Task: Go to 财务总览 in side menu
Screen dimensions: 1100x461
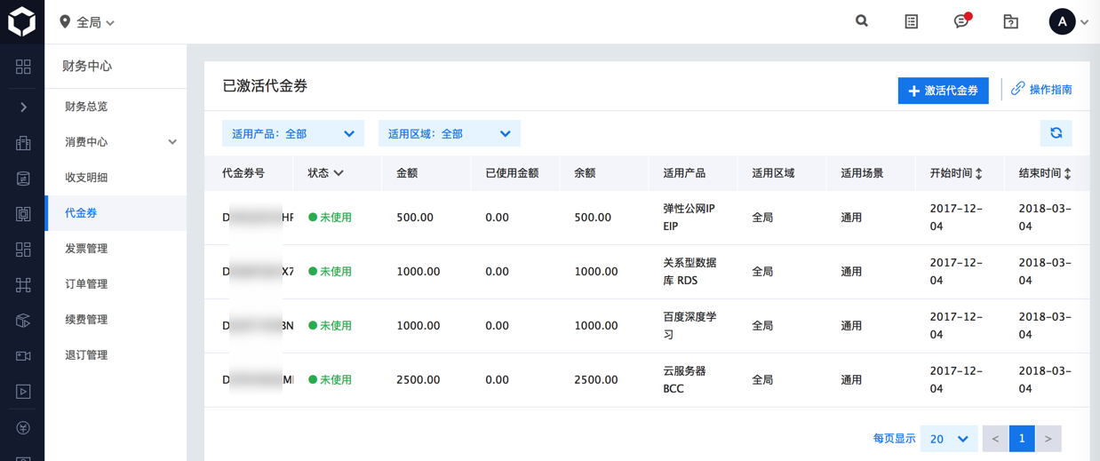Action: [x=86, y=107]
